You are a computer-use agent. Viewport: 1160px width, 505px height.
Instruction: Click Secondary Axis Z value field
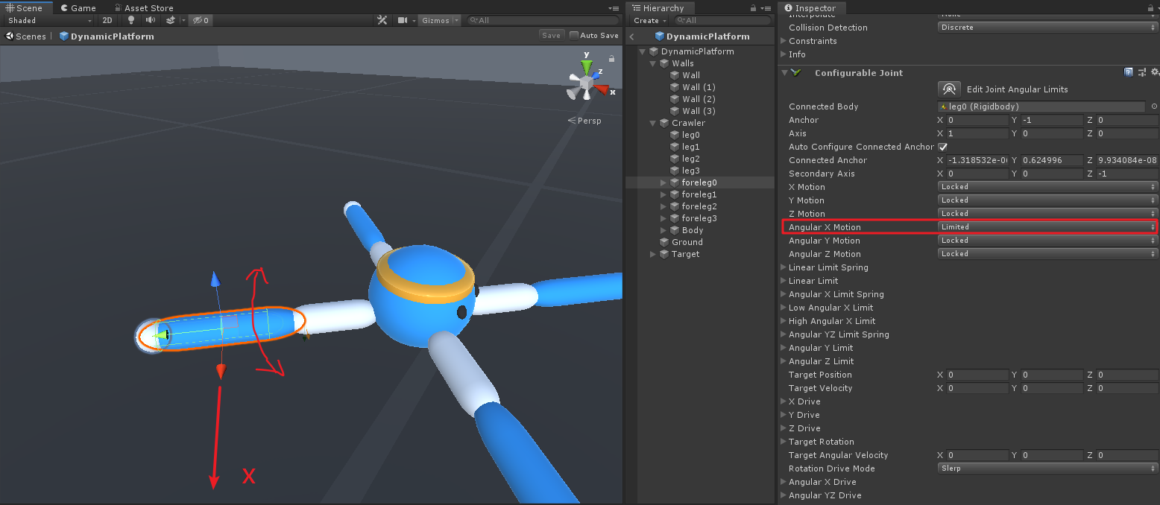(1128, 174)
